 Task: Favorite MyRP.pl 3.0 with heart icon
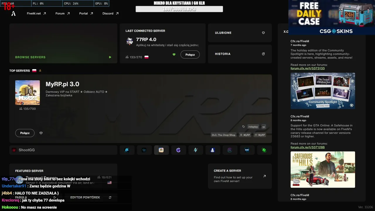(41, 133)
